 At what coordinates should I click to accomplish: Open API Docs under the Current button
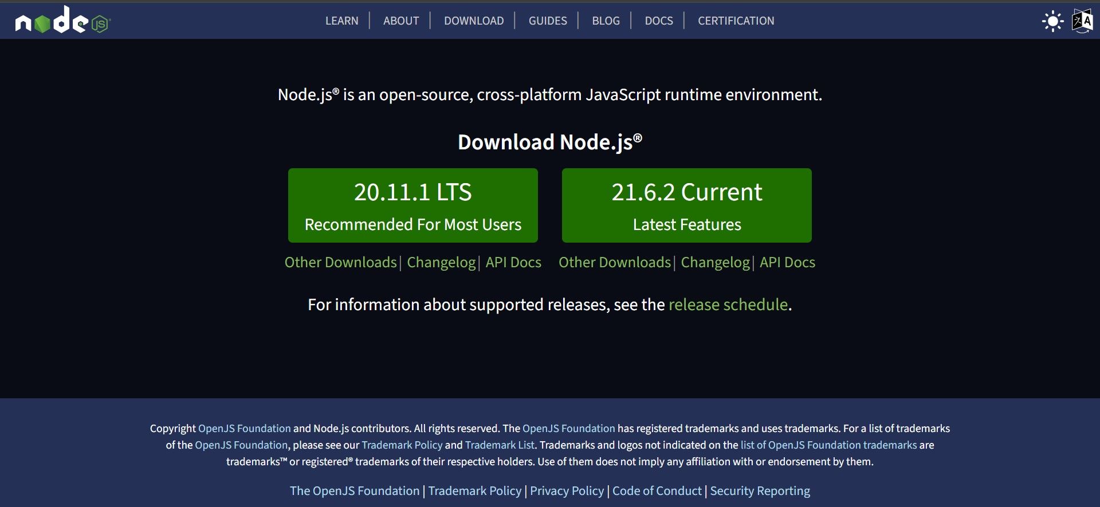tap(787, 262)
